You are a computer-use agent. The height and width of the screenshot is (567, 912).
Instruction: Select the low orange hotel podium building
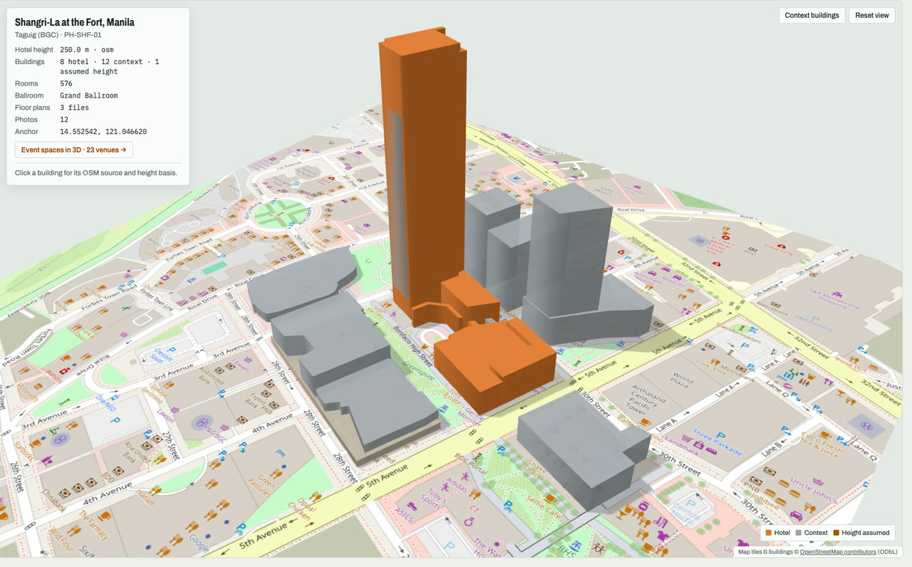tap(495, 363)
